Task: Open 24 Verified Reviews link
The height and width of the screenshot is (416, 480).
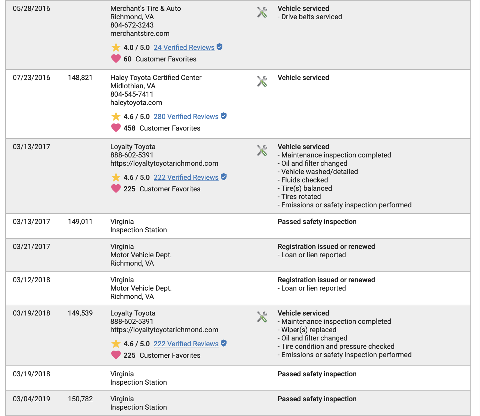Action: [184, 48]
